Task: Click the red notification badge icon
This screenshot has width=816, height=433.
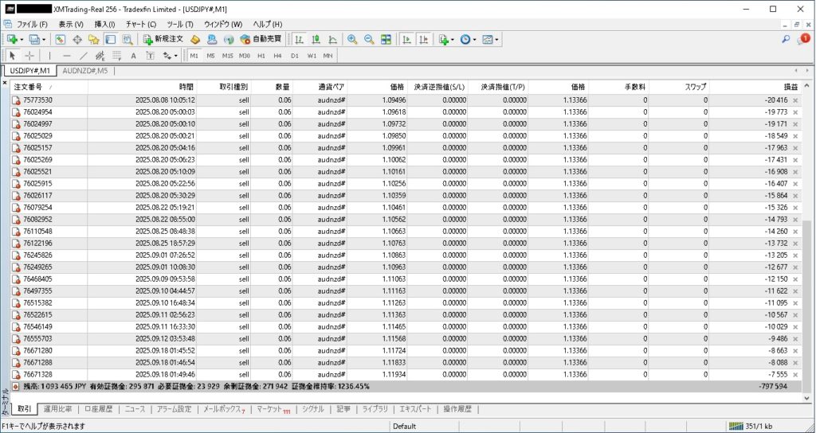Action: [x=804, y=38]
